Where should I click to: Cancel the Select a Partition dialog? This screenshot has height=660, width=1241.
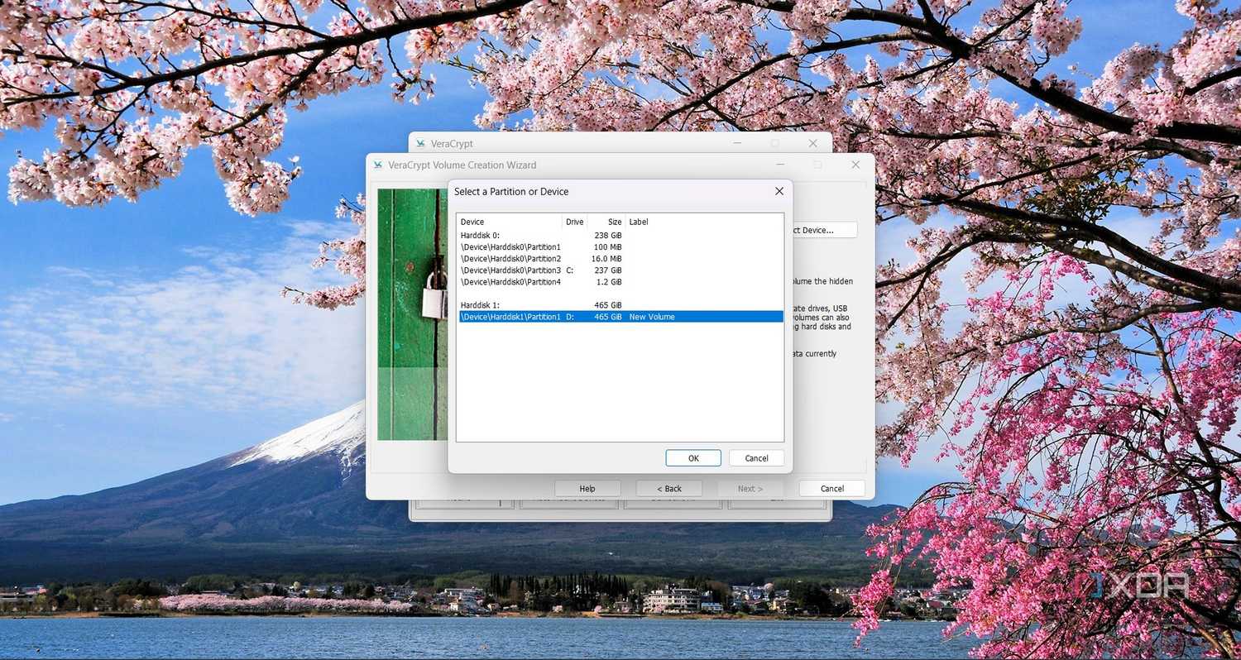(x=756, y=458)
